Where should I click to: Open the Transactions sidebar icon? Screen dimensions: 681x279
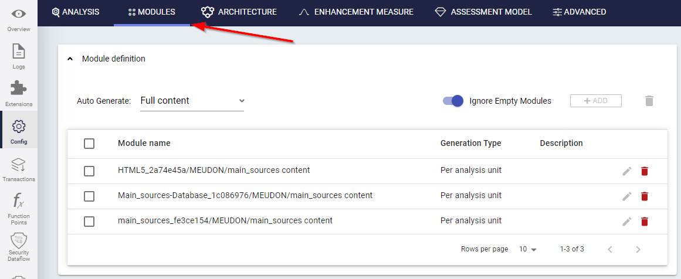[18, 165]
